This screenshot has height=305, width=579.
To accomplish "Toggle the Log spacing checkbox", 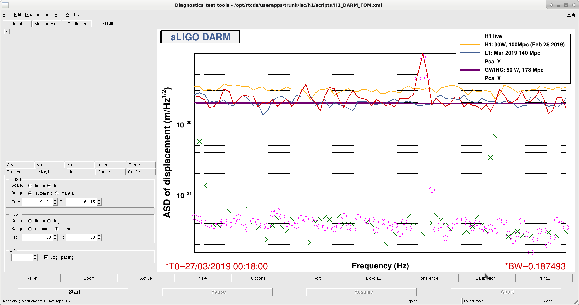I will 46,257.
